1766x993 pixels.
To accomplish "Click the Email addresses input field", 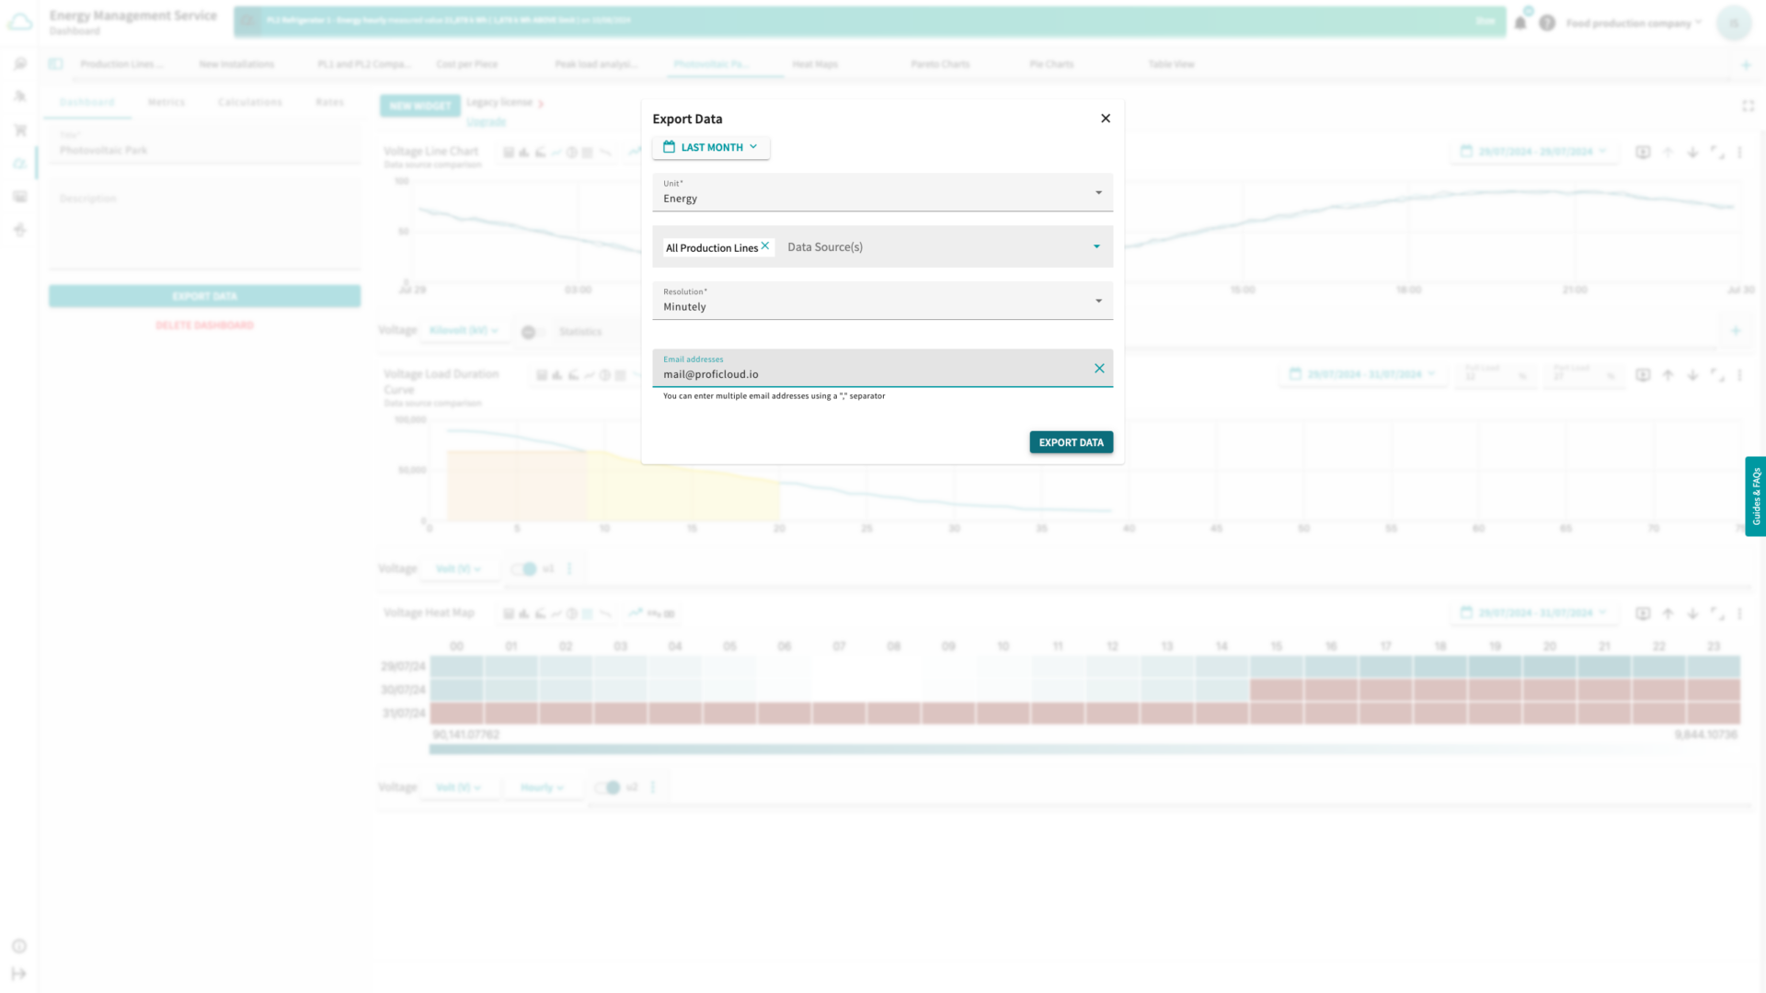I will click(874, 373).
